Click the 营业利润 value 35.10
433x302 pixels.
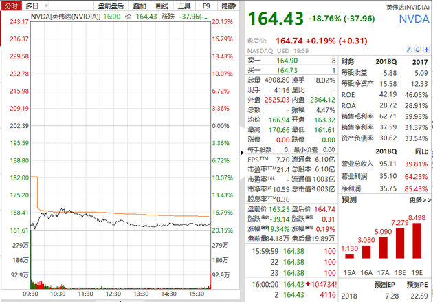tap(388, 176)
